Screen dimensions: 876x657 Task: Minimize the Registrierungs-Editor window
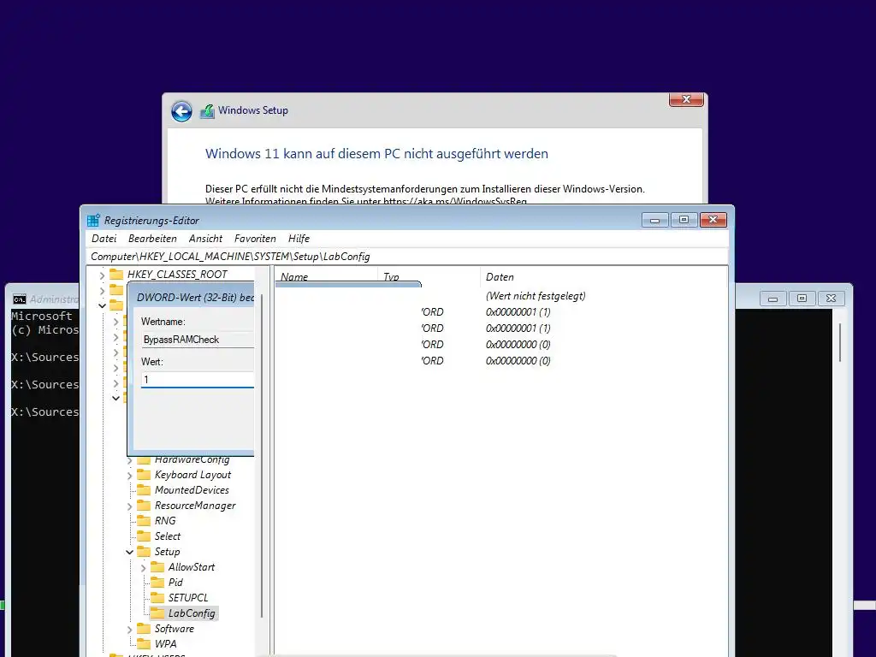pos(654,220)
